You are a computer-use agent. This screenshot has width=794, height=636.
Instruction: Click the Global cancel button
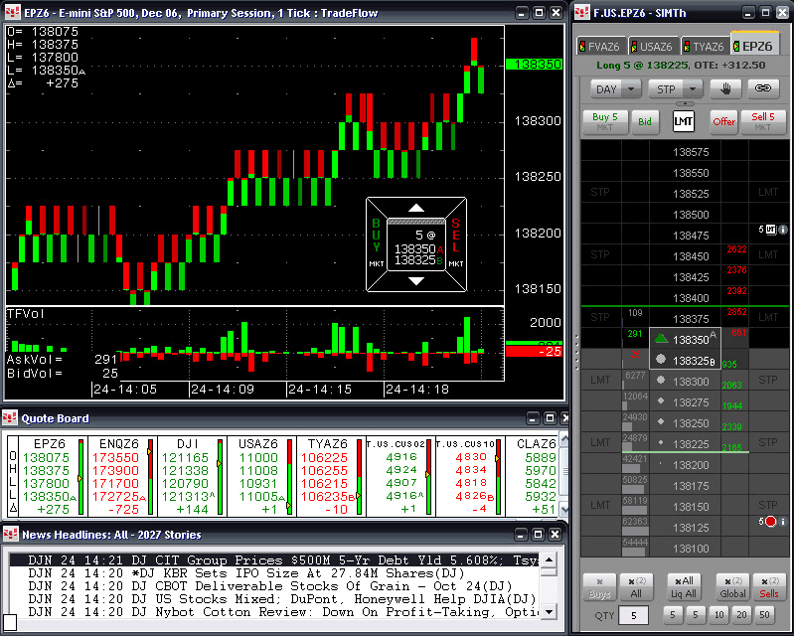(732, 587)
